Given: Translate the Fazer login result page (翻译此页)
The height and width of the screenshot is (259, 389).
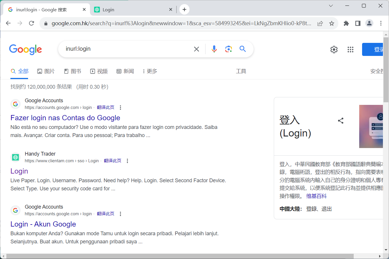Looking at the screenshot, I should click(x=106, y=107).
